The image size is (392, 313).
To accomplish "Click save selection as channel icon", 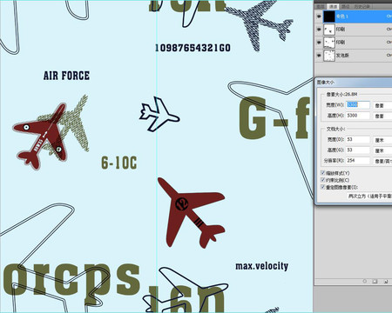I will tap(375, 281).
